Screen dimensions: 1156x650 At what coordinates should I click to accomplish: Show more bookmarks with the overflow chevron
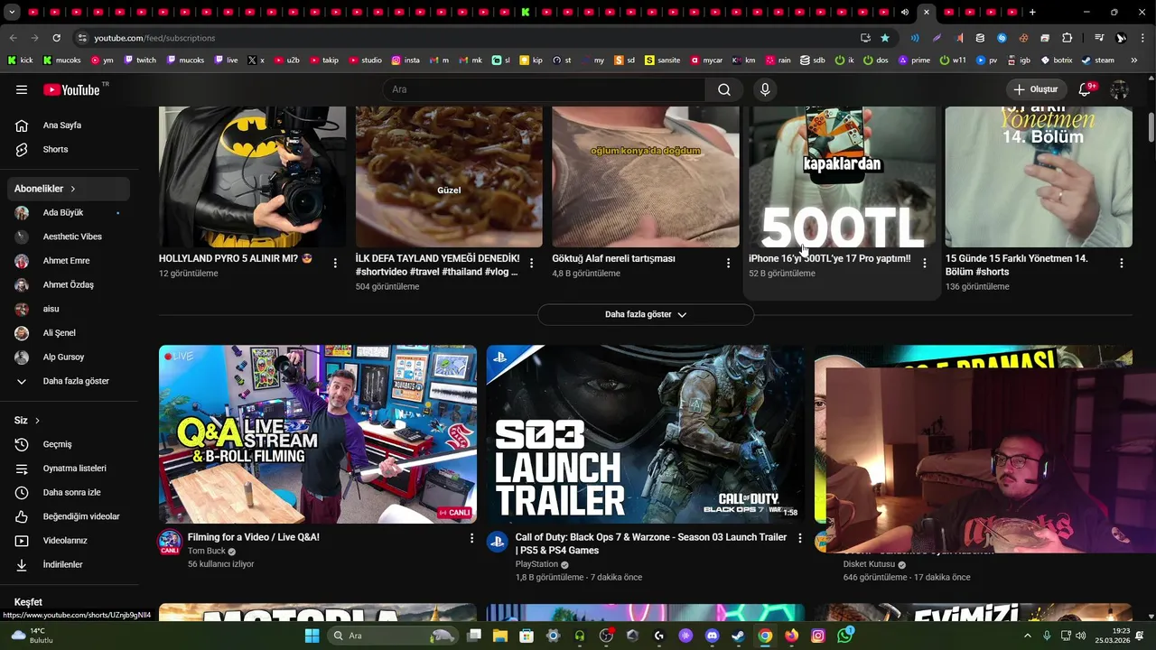(x=1134, y=60)
